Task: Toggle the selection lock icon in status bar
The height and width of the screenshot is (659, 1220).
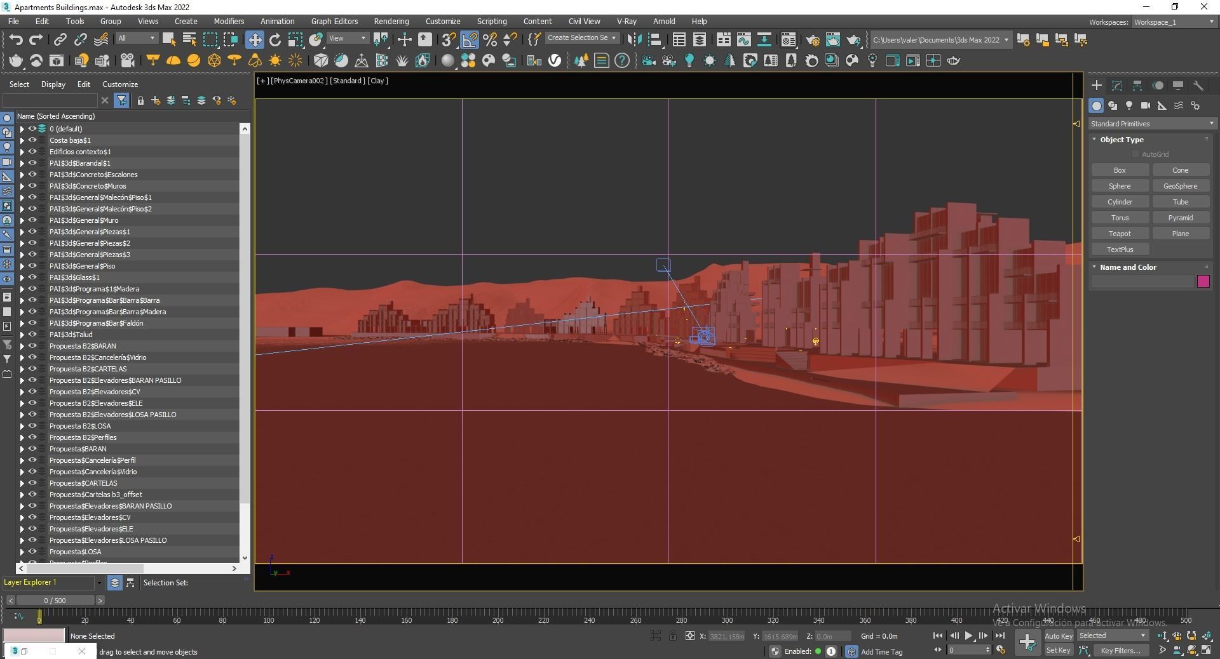Action: [673, 636]
